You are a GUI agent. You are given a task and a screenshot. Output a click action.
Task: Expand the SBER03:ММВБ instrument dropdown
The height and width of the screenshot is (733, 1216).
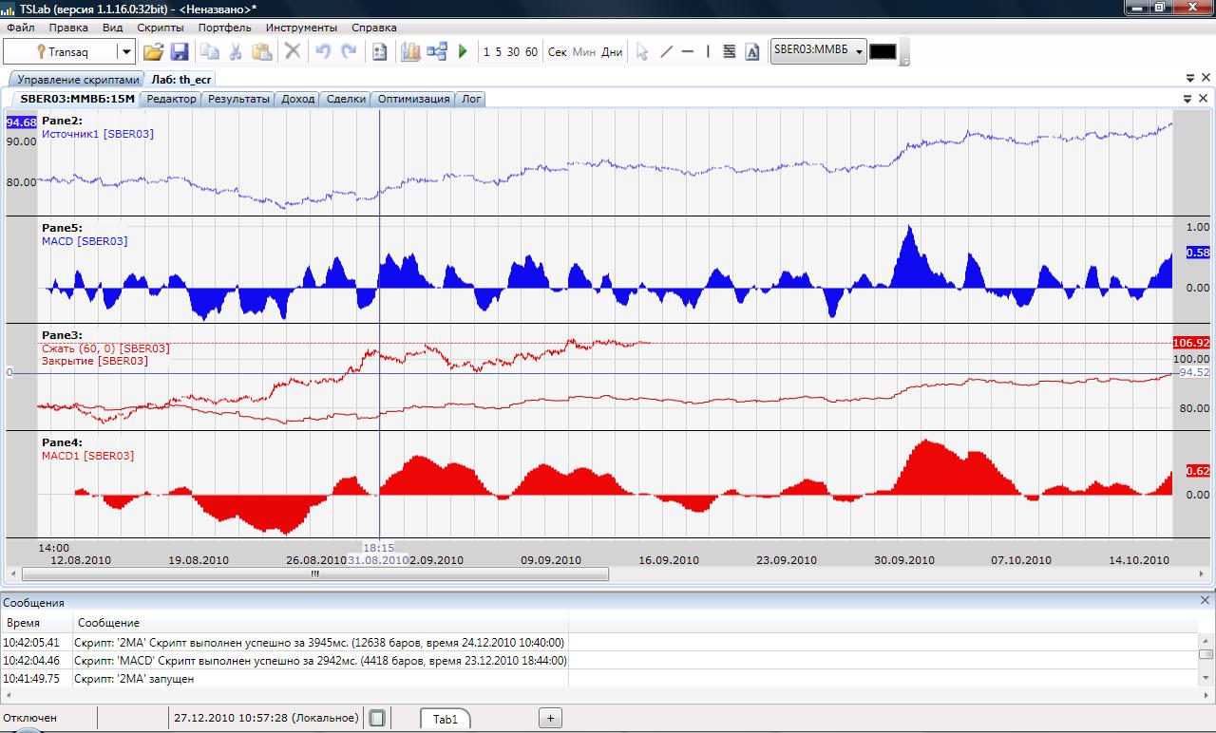[x=859, y=52]
